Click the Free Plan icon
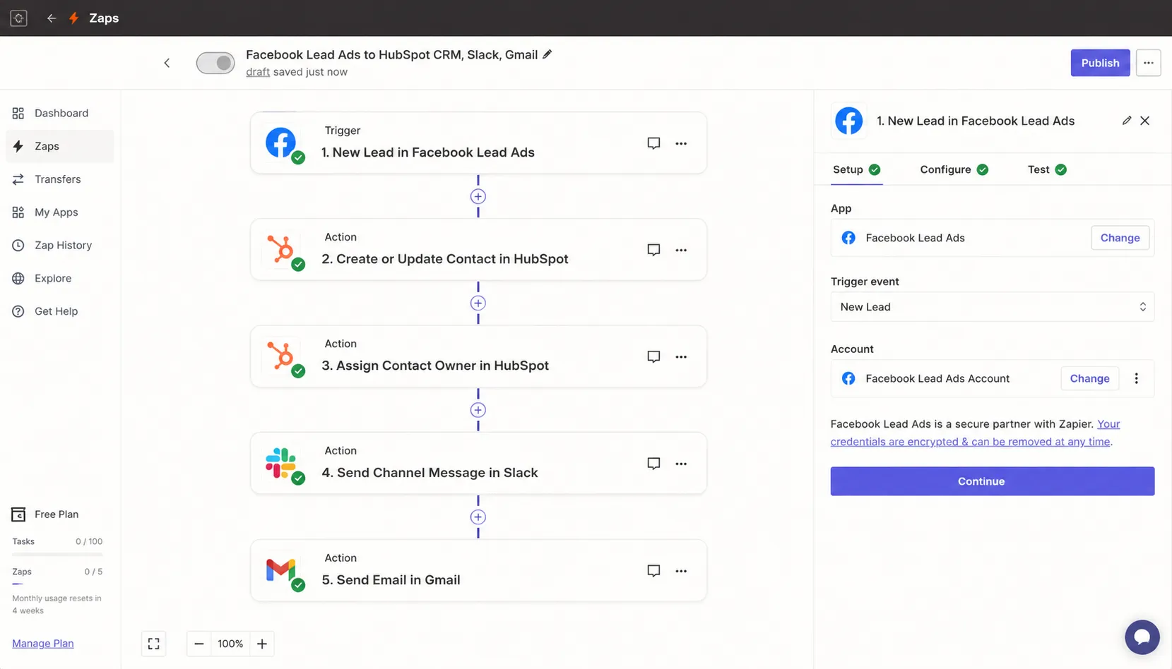The image size is (1172, 669). point(18,514)
